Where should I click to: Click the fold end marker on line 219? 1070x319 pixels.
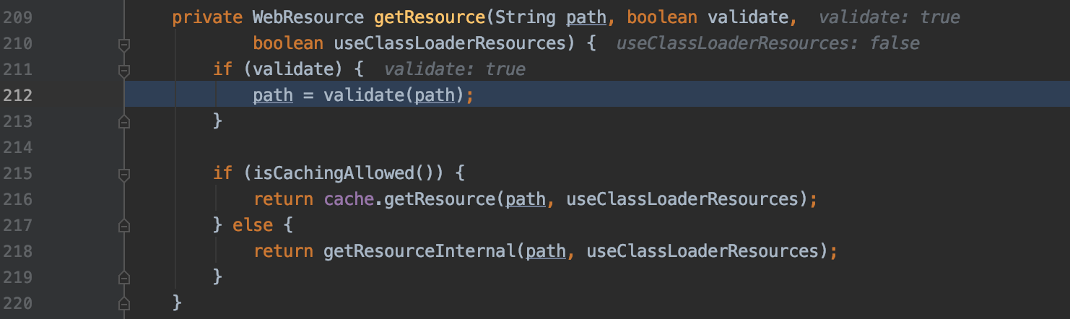[124, 277]
